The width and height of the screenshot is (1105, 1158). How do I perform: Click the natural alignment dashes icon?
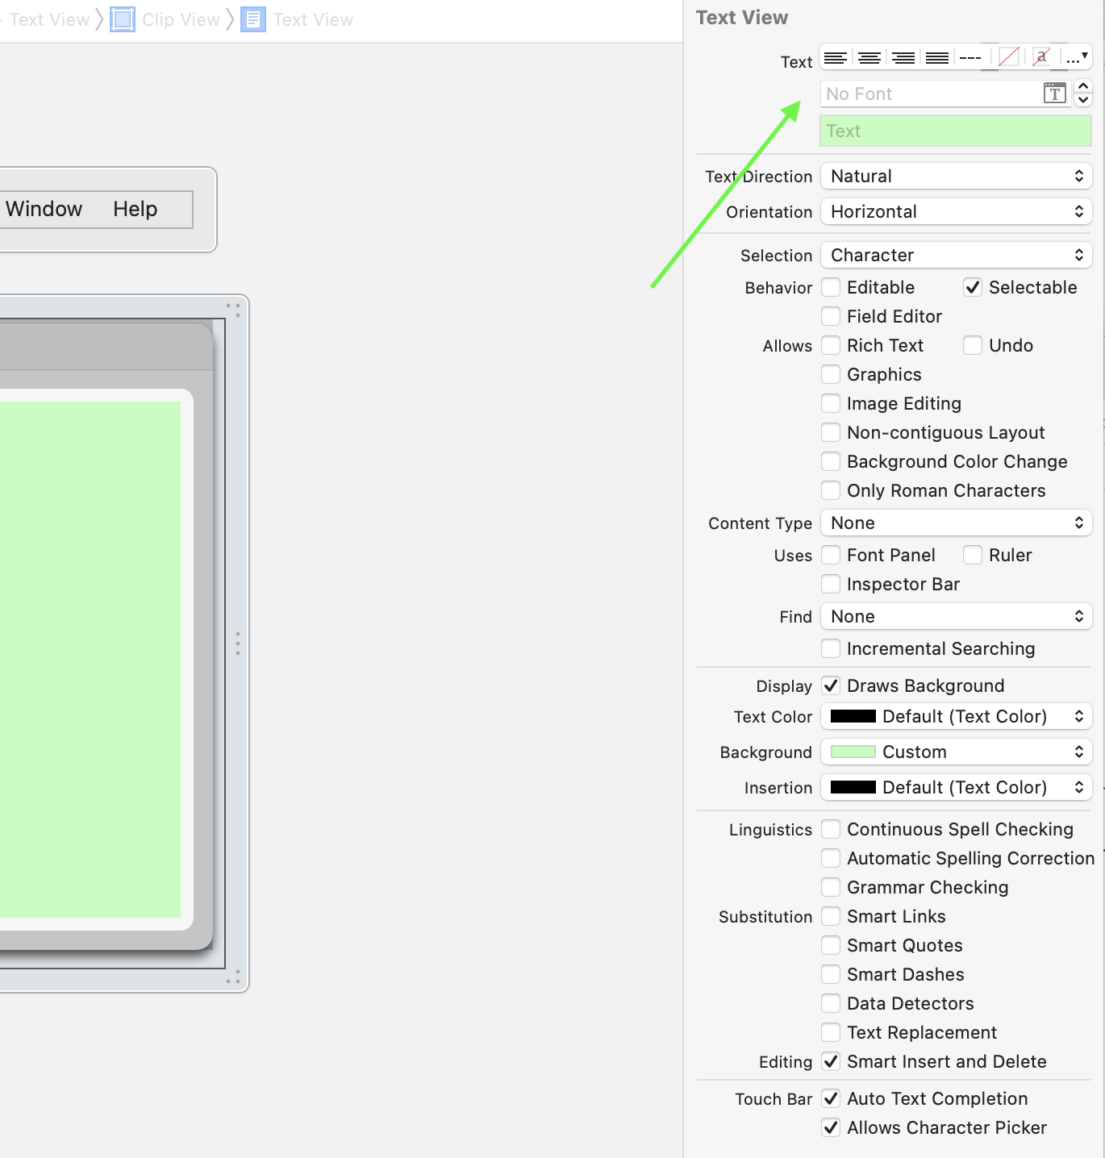(970, 58)
